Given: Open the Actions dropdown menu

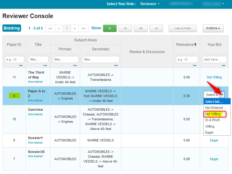Looking at the screenshot, I should (x=213, y=28).
